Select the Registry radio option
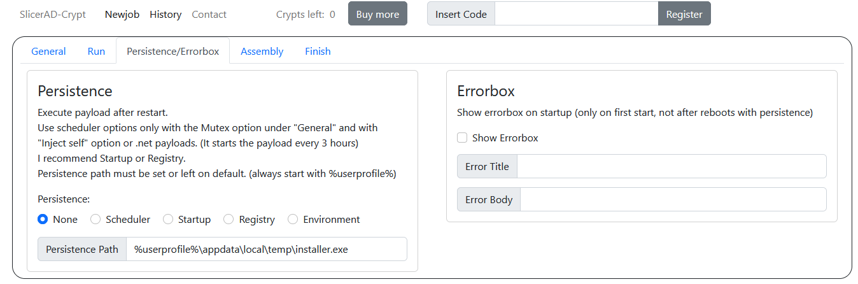 point(229,219)
